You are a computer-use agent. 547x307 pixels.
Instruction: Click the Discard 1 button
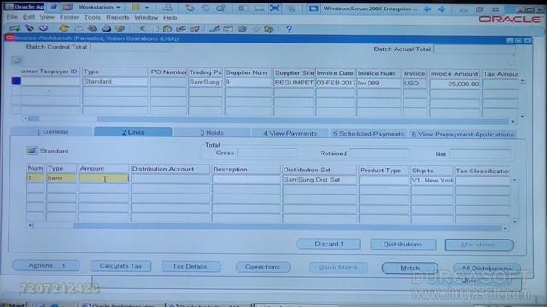[x=328, y=244]
